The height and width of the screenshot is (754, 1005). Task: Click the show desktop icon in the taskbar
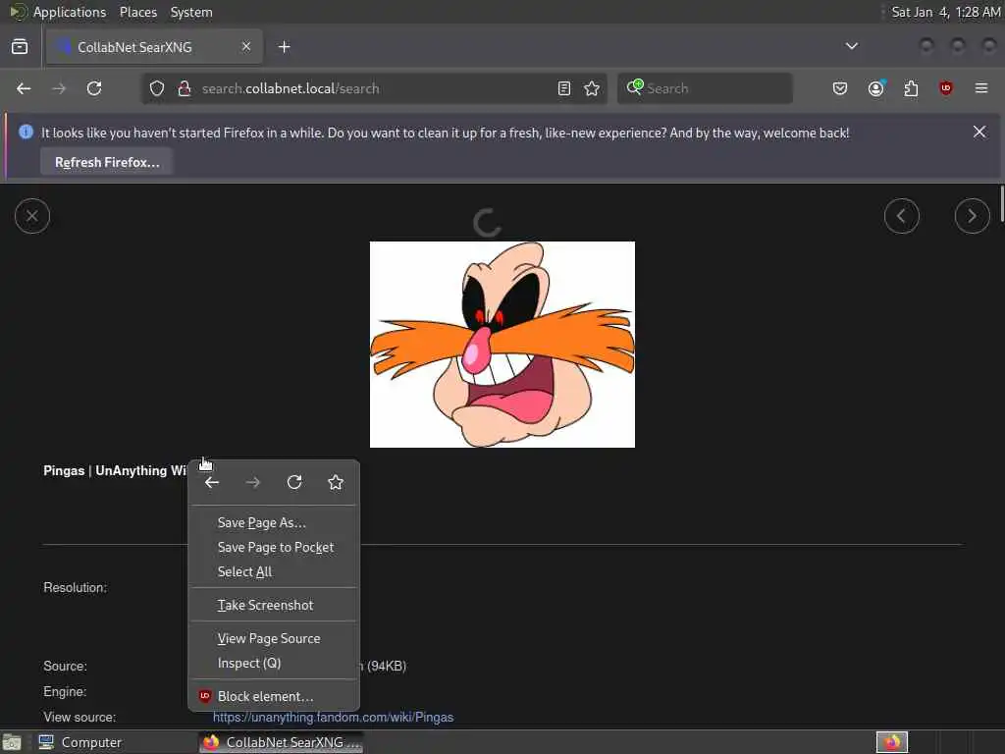tap(12, 742)
